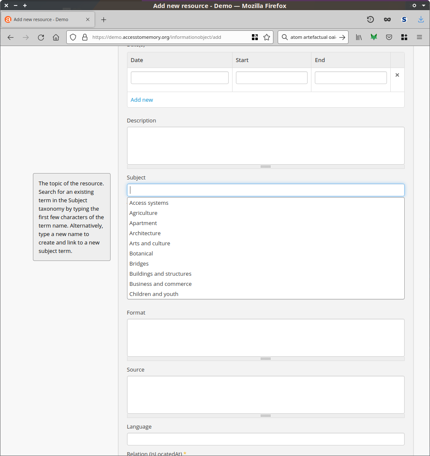Open the Library bookmarks icon
Image resolution: width=430 pixels, height=456 pixels.
point(359,37)
